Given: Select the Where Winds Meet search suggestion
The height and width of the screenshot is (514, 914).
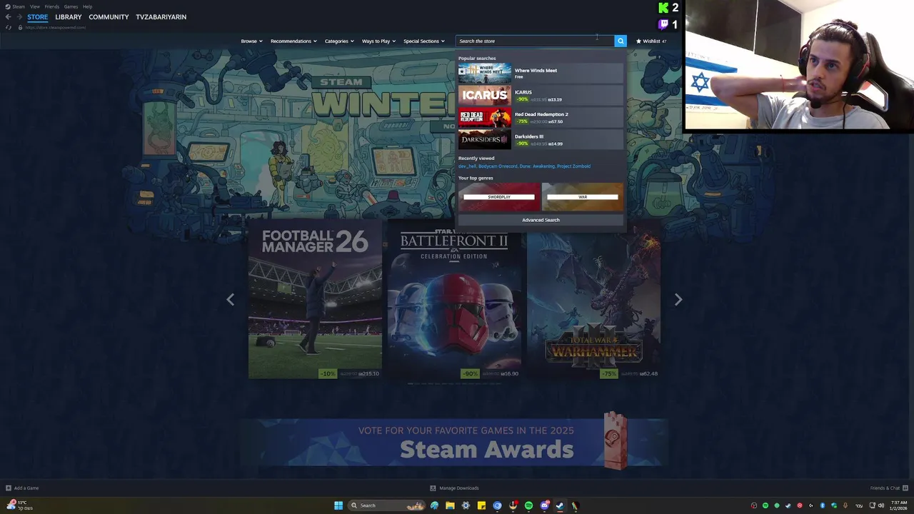Looking at the screenshot, I should tap(541, 74).
